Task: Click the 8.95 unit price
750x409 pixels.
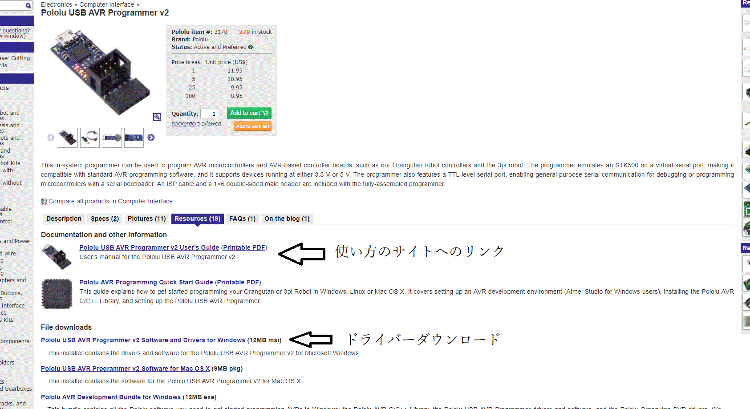Action: [236, 96]
